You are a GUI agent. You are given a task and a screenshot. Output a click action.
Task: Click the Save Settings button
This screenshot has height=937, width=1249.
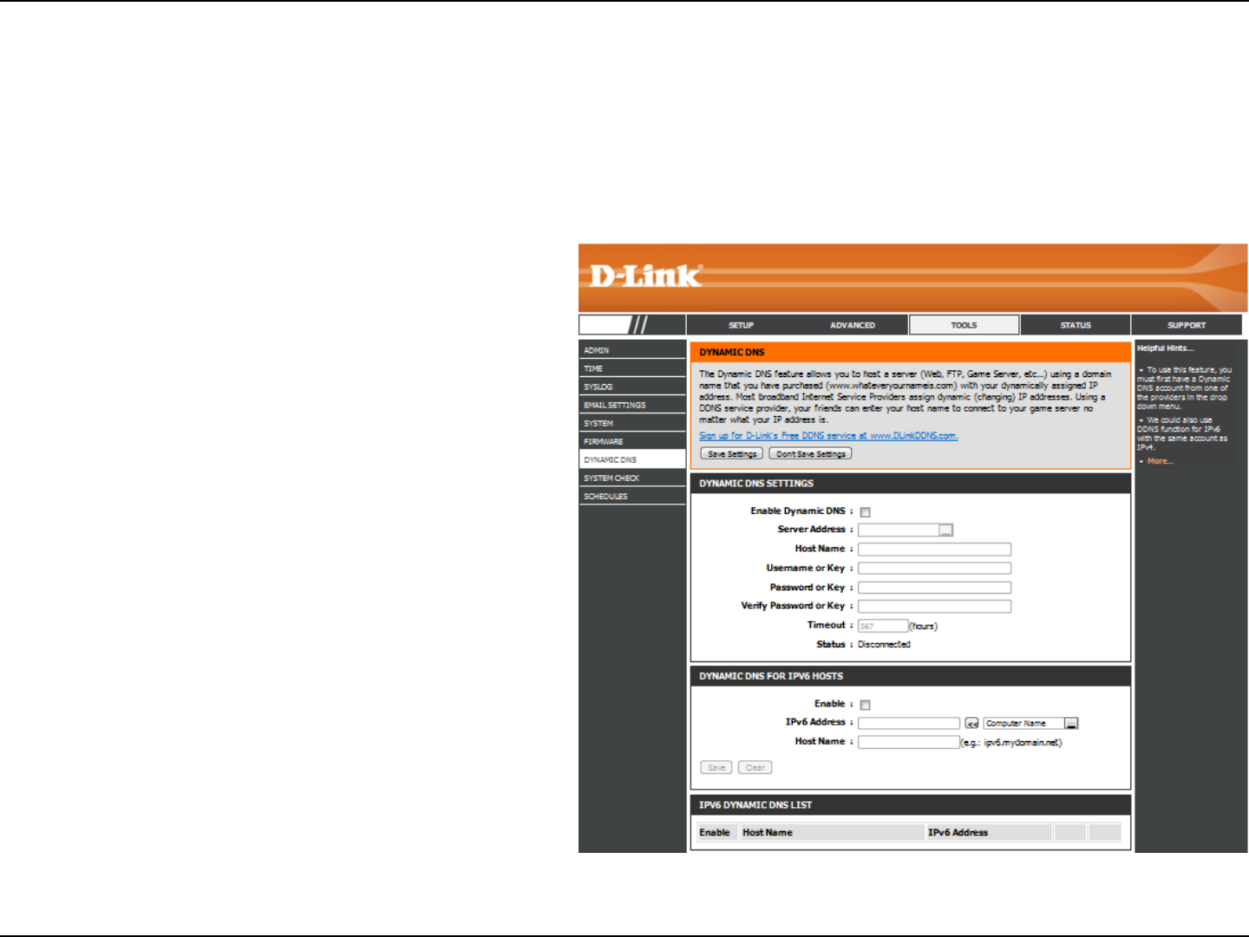click(x=732, y=453)
